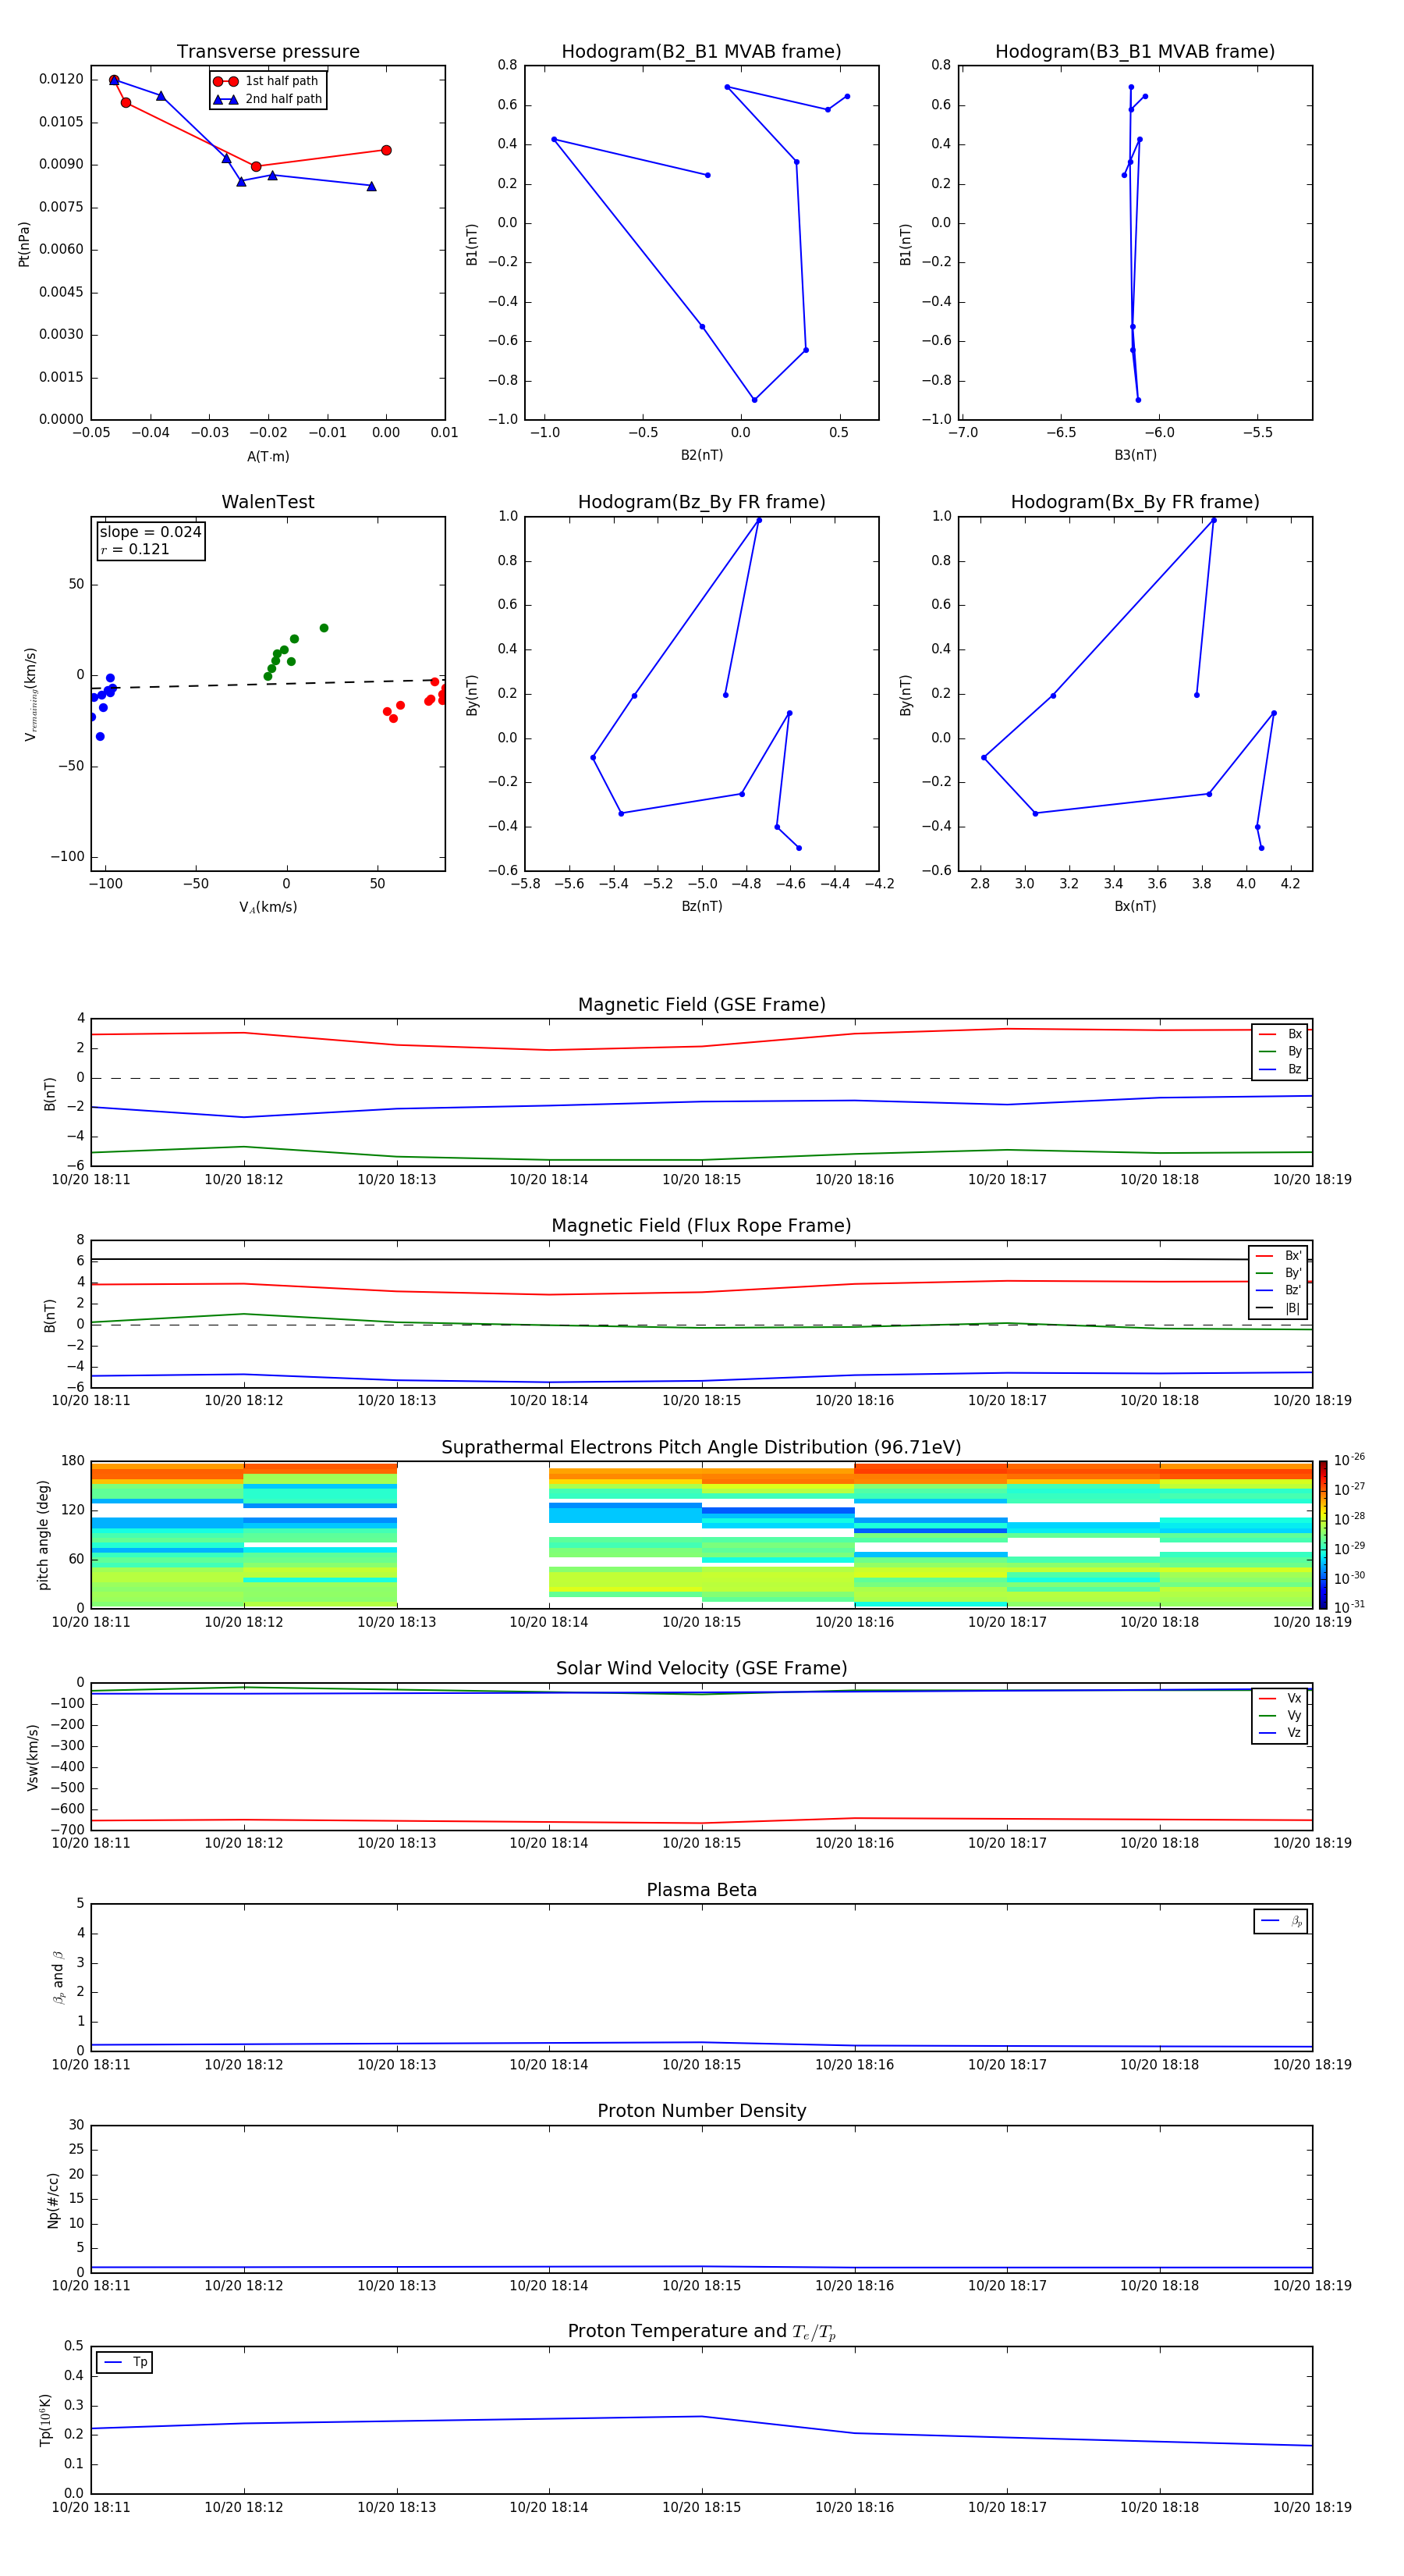
Task: Click the rightmost blue triangle in Transverse pressure
Action: tap(370, 186)
